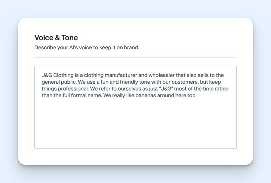Screen dimensions: 271x183
Task: Place cursor on the word "fun"
Action: [x=100, y=82]
